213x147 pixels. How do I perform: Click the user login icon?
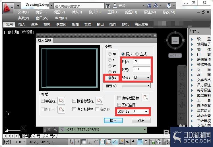tap(115, 6)
